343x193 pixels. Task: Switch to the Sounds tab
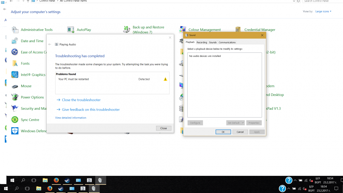(213, 43)
